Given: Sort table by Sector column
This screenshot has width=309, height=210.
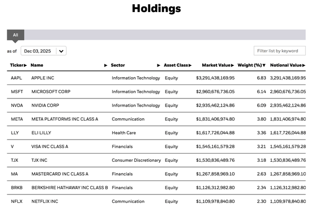Looking at the screenshot, I should coord(136,65).
